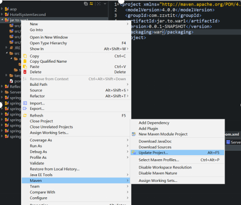Open the New submenu arrow
Viewport: 241px width, 205px height.
pyautogui.click(x=128, y=24)
